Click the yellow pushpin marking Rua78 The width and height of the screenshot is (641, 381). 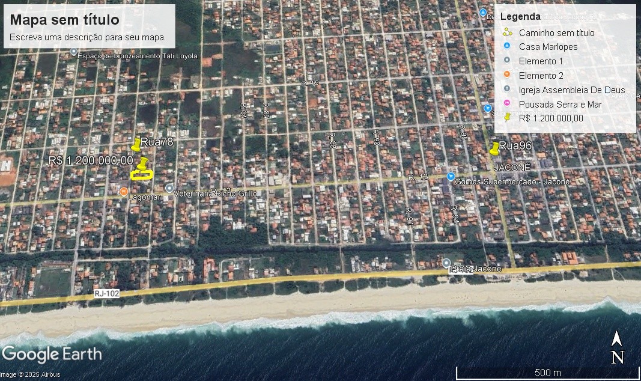click(136, 145)
